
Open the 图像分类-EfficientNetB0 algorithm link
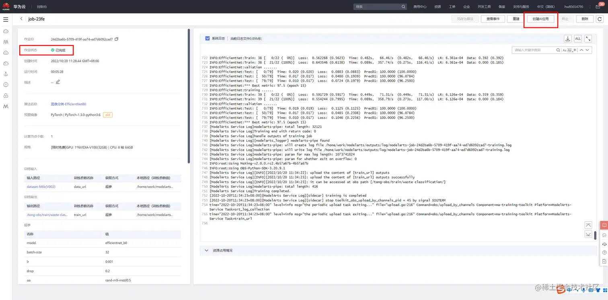(x=68, y=104)
